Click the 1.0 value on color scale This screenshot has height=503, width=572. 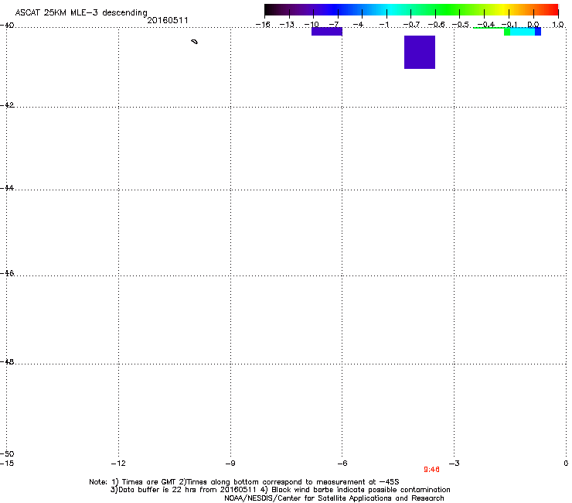(558, 25)
